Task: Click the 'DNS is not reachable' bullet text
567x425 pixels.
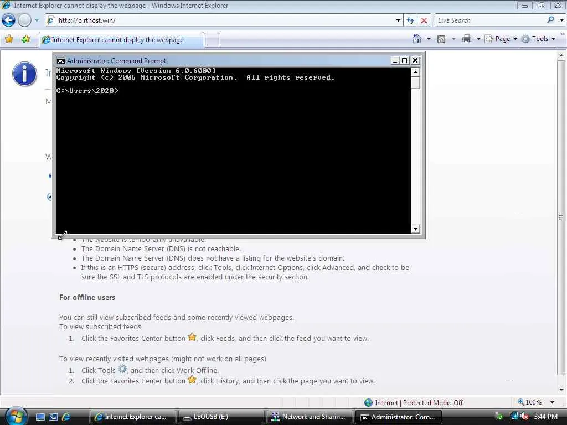Action: point(161,248)
